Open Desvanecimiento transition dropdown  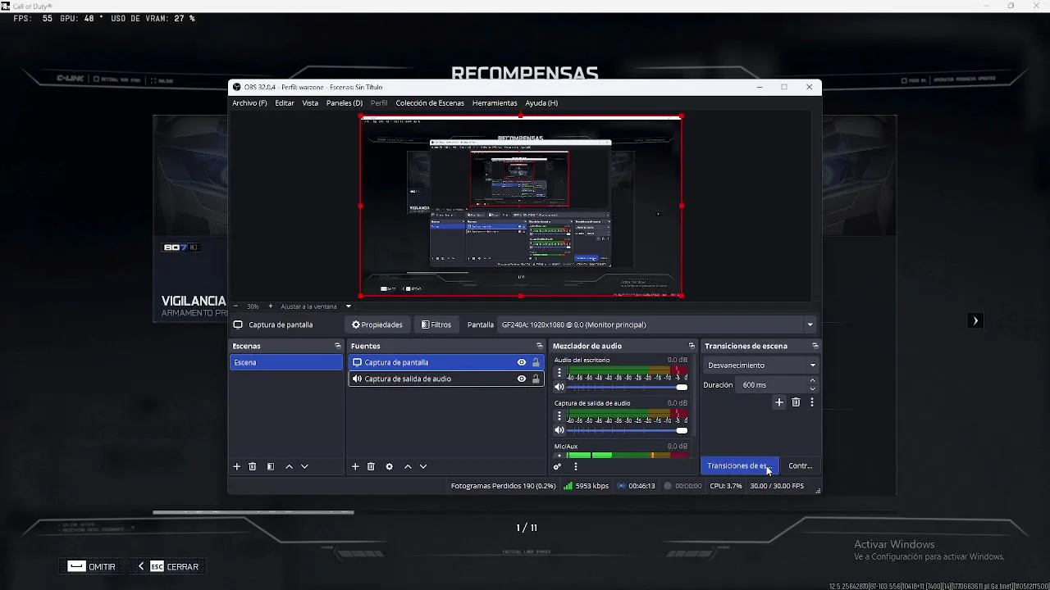click(761, 365)
